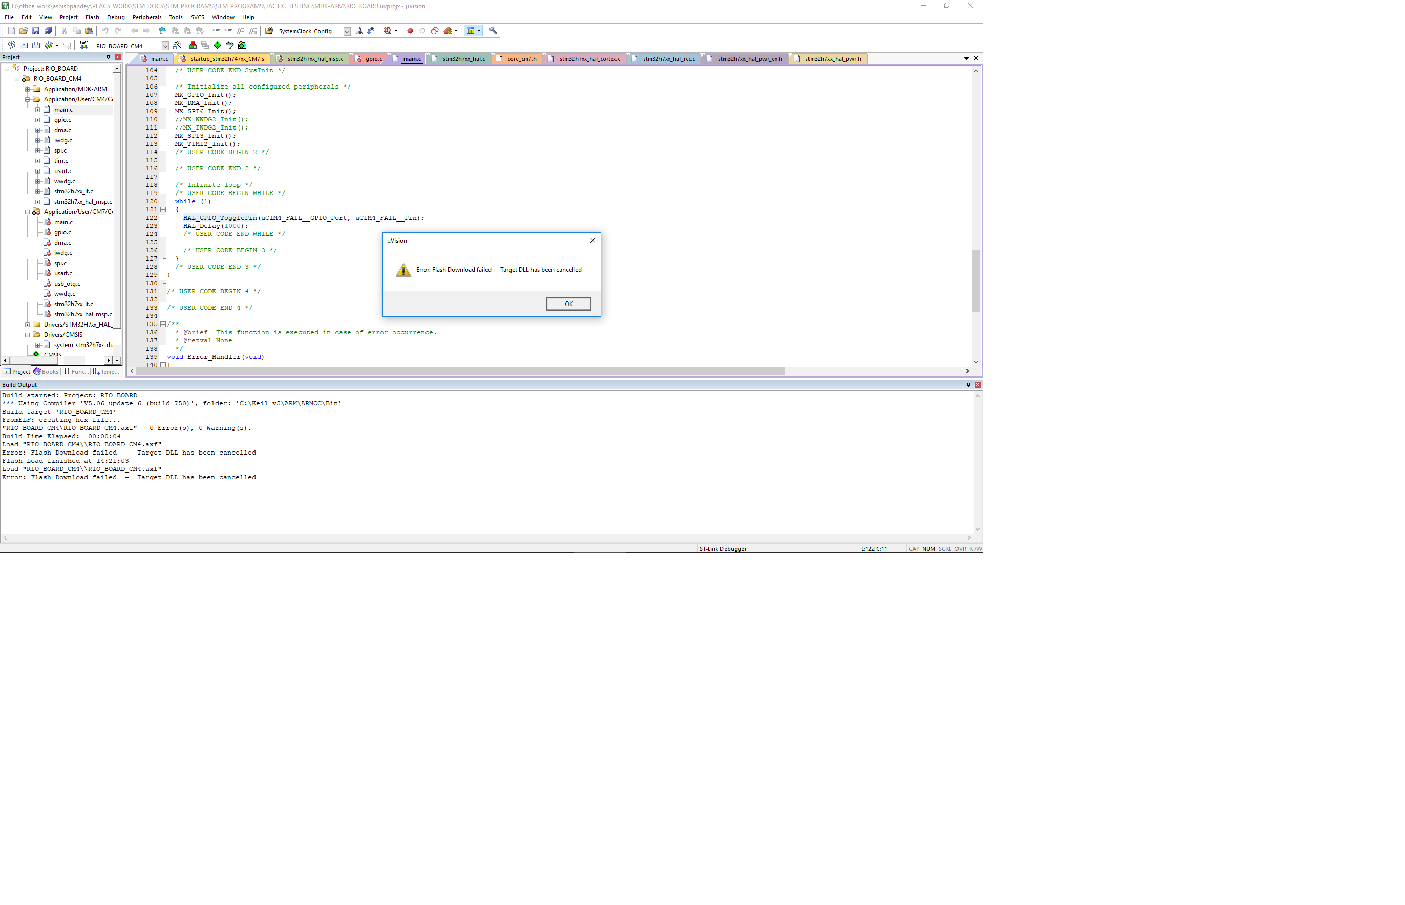Switch to the Books panel tab
This screenshot has height=905, width=1405.
click(x=46, y=372)
